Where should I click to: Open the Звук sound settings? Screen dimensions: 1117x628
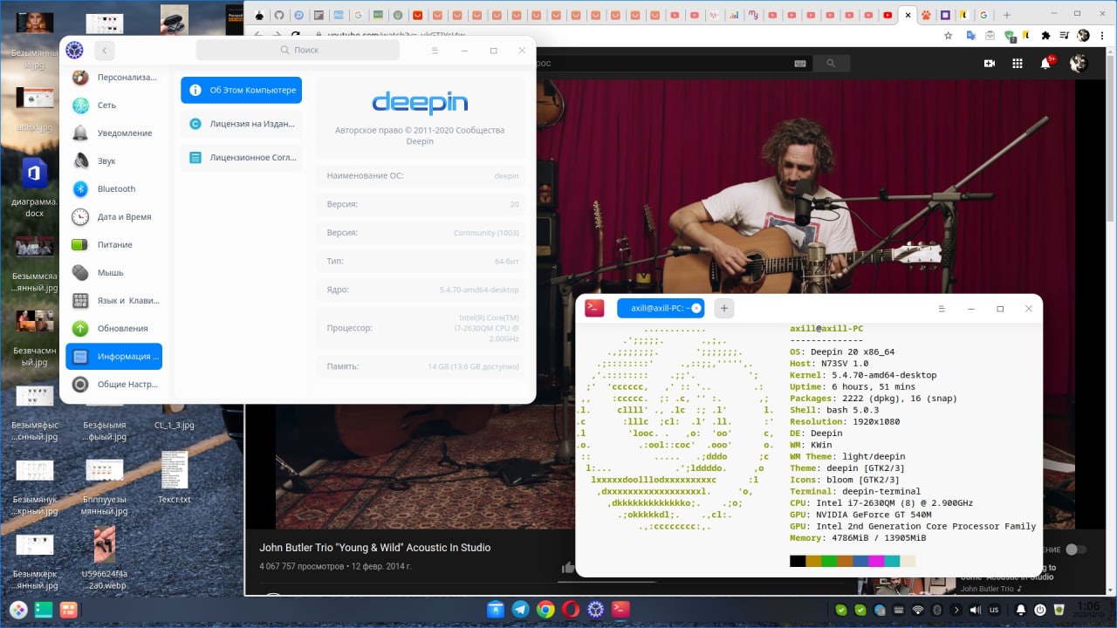pos(114,160)
